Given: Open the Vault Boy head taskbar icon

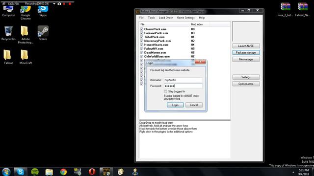Looking at the screenshot, I should pyautogui.click(x=121, y=172).
